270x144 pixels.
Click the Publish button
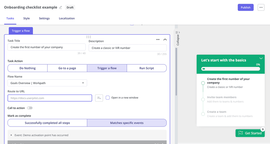pyautogui.click(x=246, y=7)
